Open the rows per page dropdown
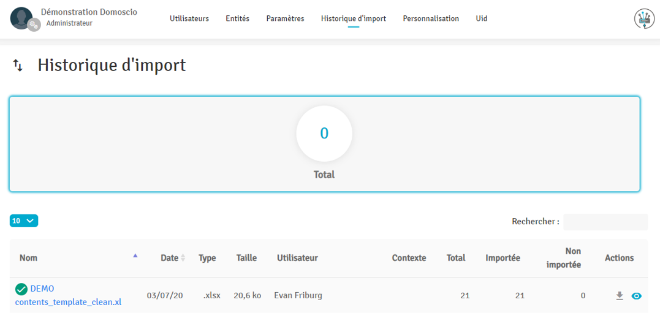Screen dimensions: 660x313 [24, 221]
